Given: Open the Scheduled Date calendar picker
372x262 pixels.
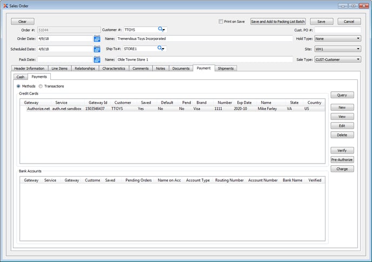Looking at the screenshot, I should 97,49.
